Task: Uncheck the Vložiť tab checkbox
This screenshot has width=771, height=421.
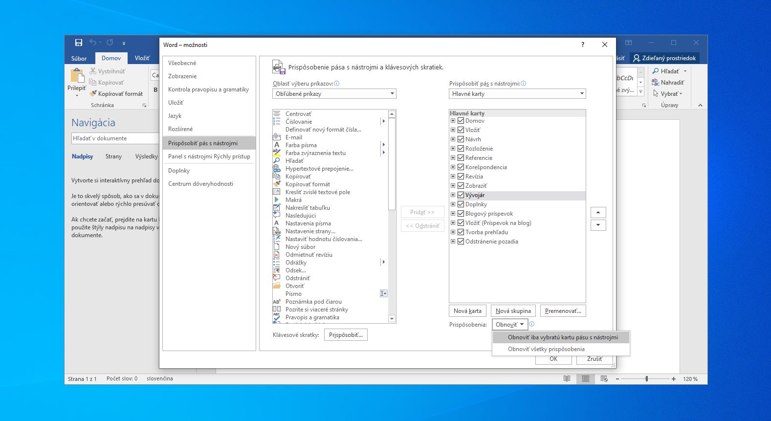Action: coord(461,130)
